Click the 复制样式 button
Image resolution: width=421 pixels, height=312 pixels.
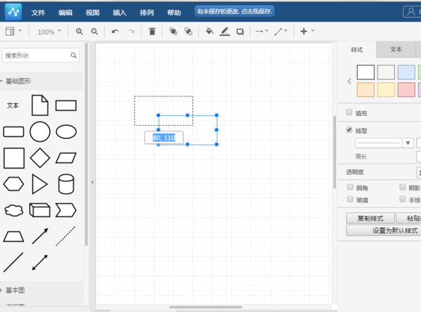pos(370,219)
